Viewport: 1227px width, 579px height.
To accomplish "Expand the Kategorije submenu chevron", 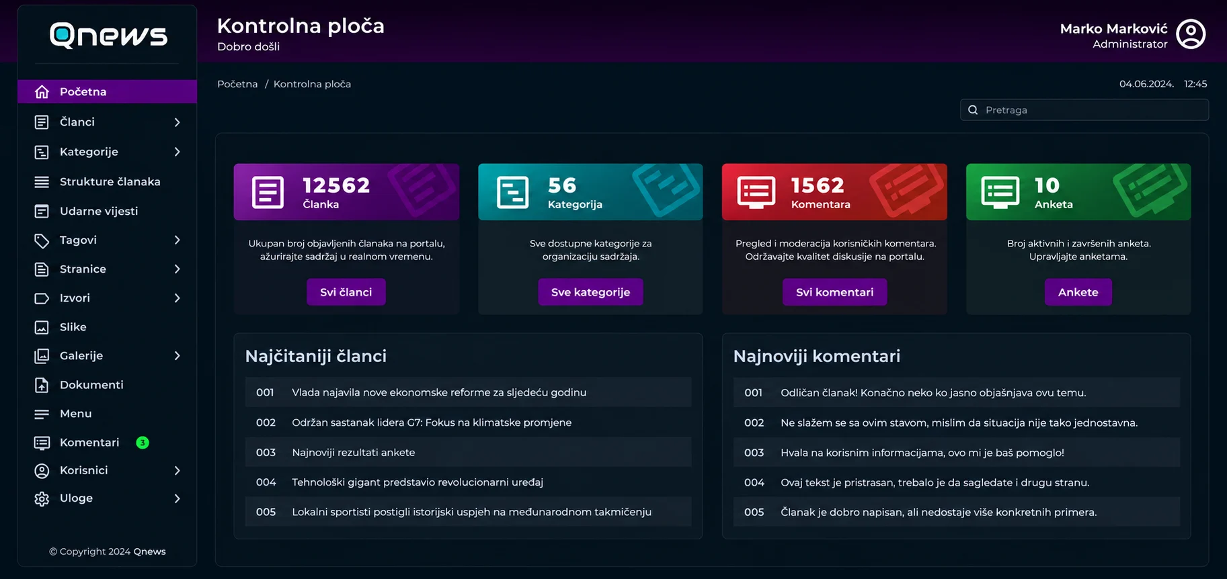I will click(177, 152).
